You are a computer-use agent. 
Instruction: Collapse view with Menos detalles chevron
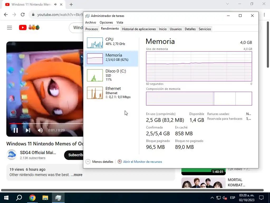[88, 162]
